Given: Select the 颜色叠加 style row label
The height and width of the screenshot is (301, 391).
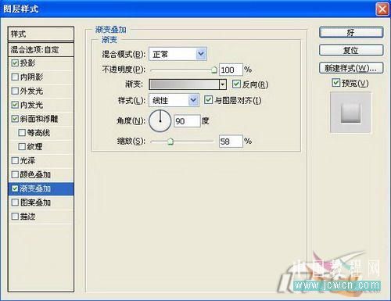Looking at the screenshot, I should [x=35, y=174].
